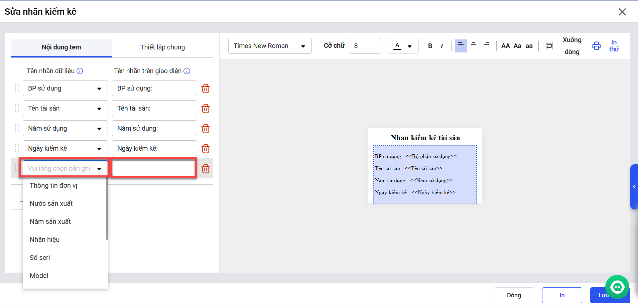This screenshot has height=308, width=638.
Task: Align label text to the left
Action: tap(461, 46)
